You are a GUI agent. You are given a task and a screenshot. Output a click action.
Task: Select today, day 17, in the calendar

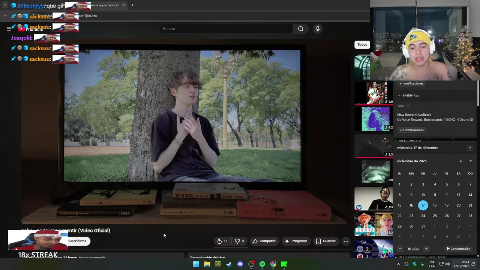point(423,205)
